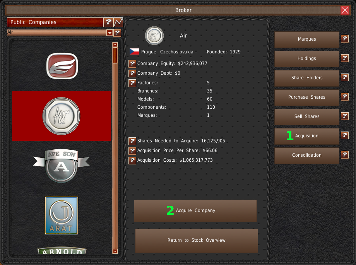This screenshot has height=265, width=356.
Task: Click help icon next to Consolidation button
Action: (344, 155)
